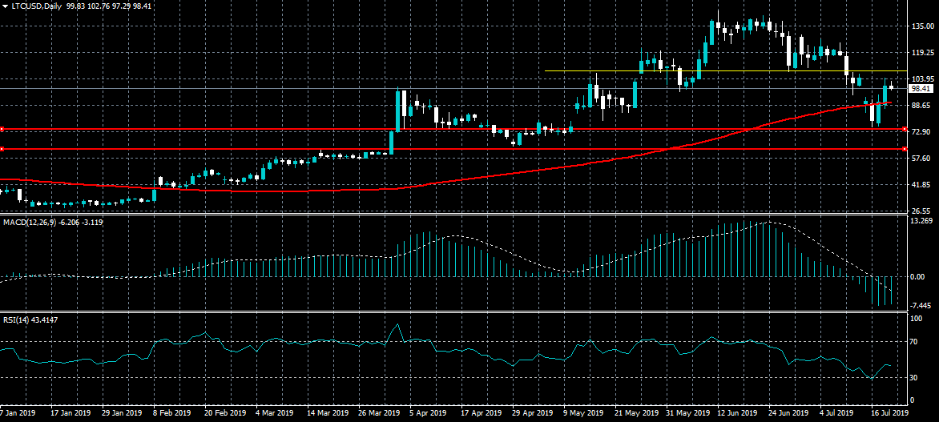This screenshot has width=939, height=422.
Task: Click the left handle of lower red line
Action: click(x=2, y=148)
